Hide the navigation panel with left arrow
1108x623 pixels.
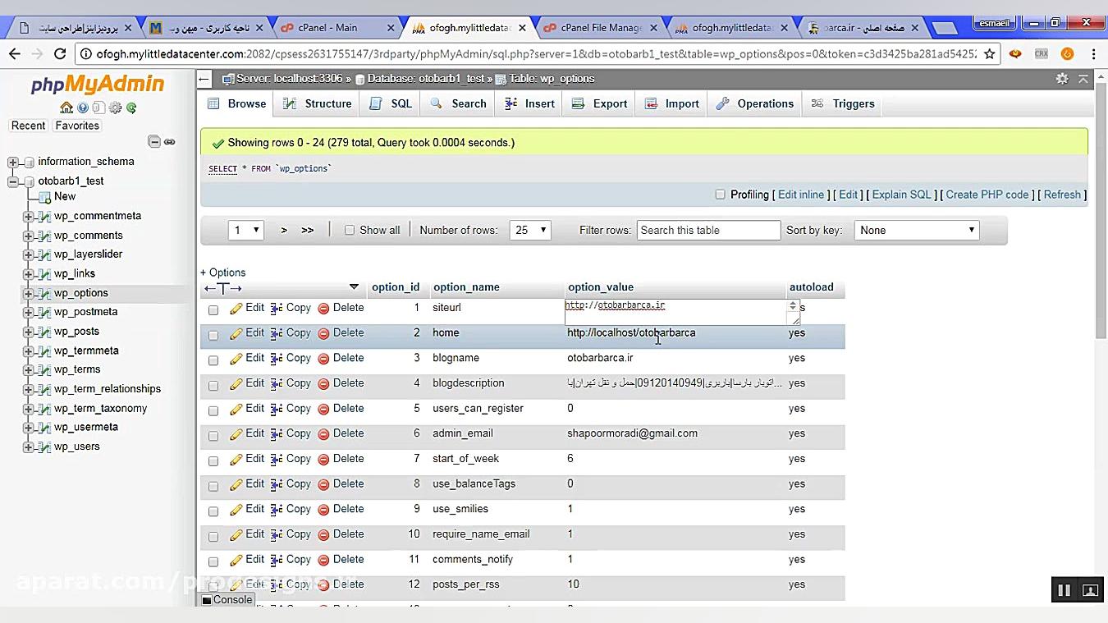point(204,79)
